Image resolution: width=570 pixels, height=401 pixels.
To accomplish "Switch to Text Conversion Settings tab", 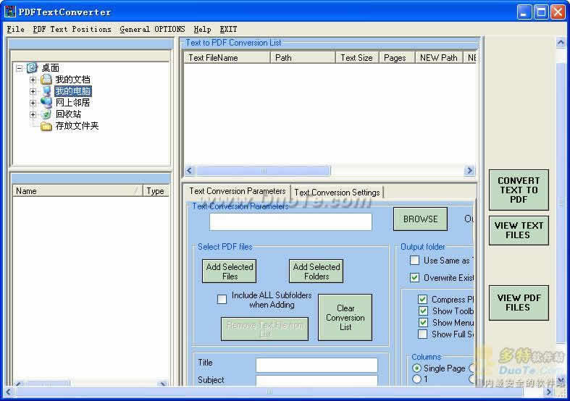I will [x=337, y=192].
